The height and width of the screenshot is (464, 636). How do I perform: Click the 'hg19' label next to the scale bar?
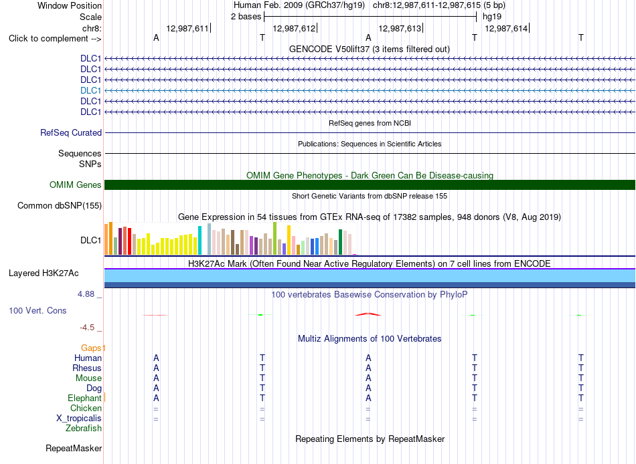pos(492,17)
